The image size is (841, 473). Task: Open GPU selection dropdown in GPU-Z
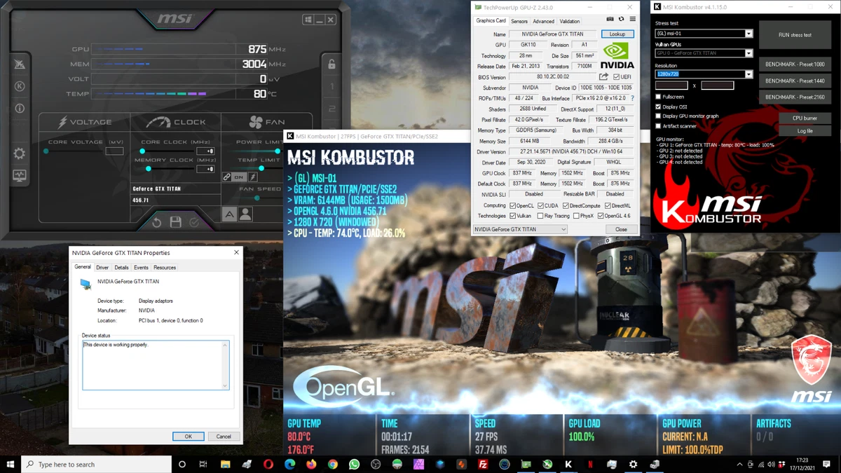pos(520,229)
